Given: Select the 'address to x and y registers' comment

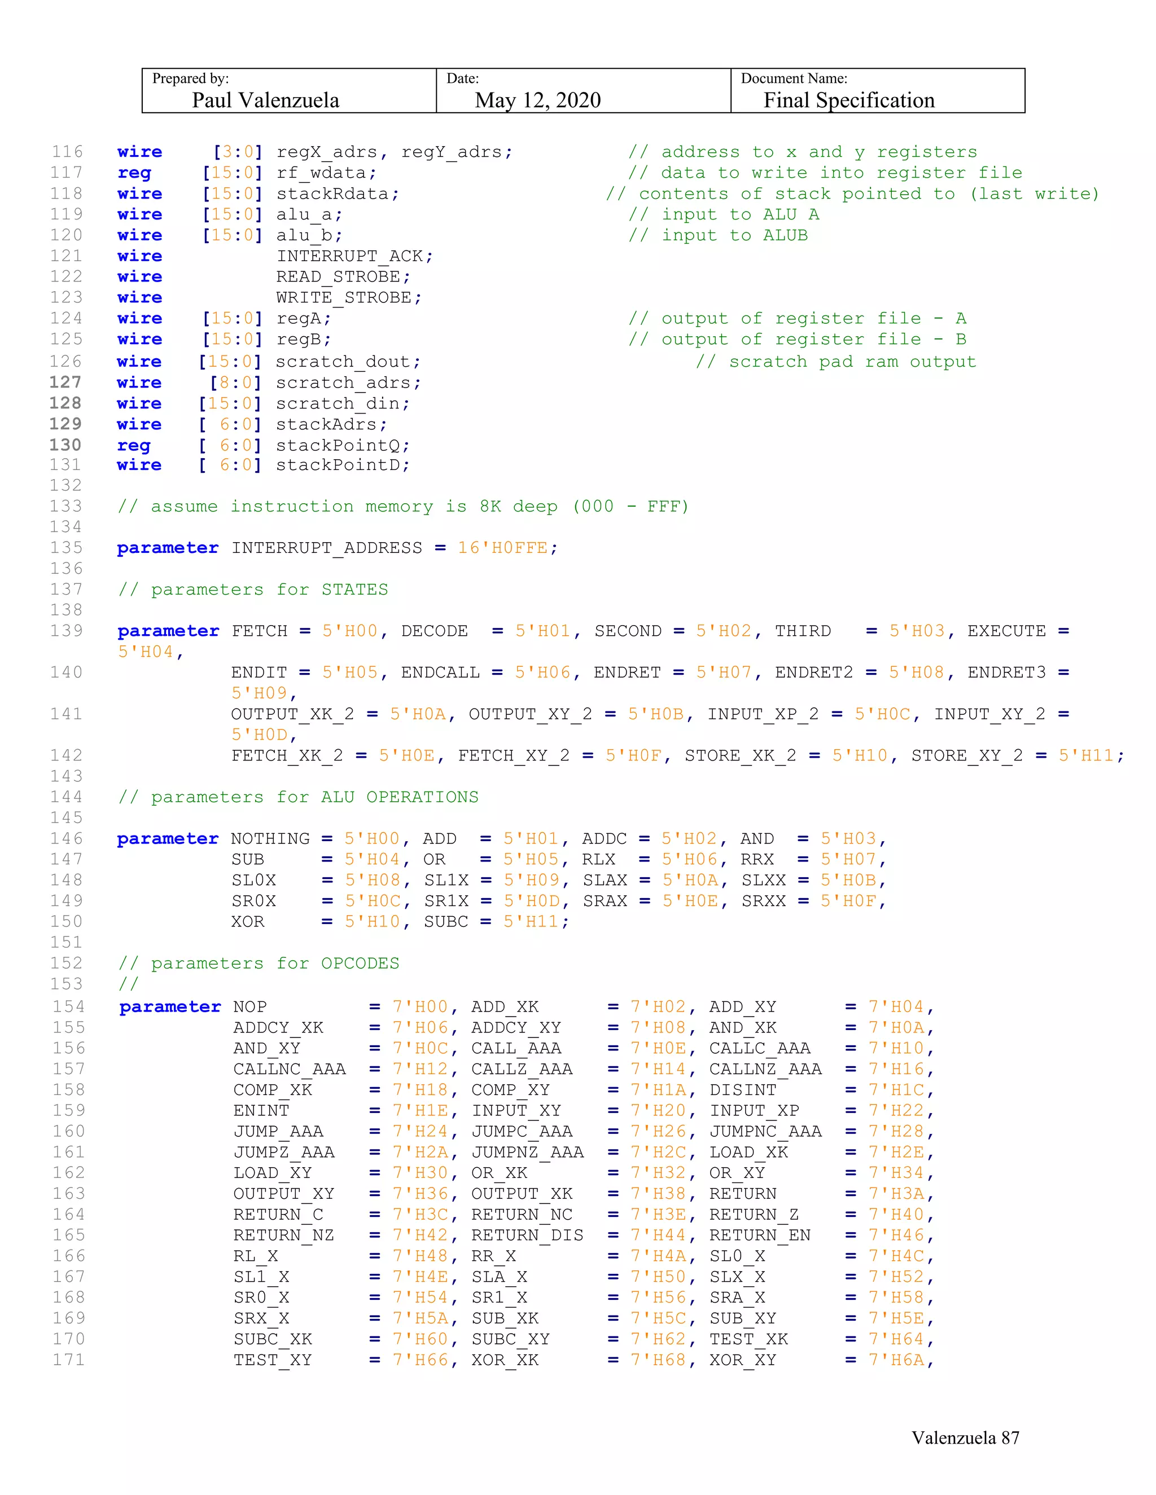Looking at the screenshot, I should [x=803, y=152].
